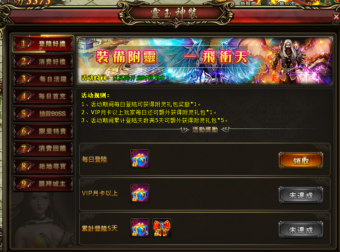Image resolution: width=340 pixels, height=252 pixels.
Task: Click 未達成 button for 累計登陸5天 row
Action: [301, 230]
